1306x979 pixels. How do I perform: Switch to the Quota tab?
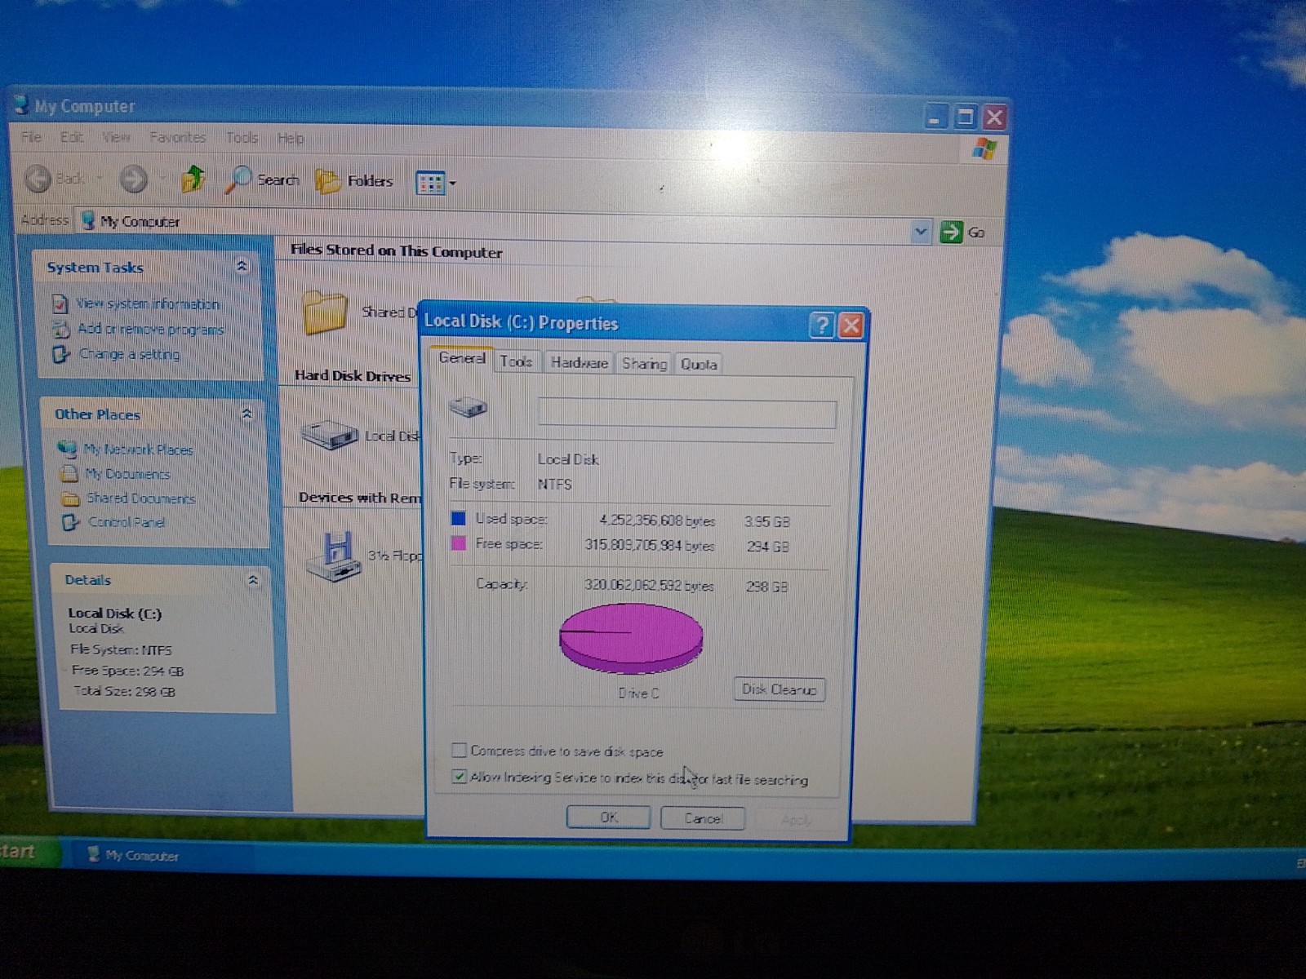(x=699, y=365)
